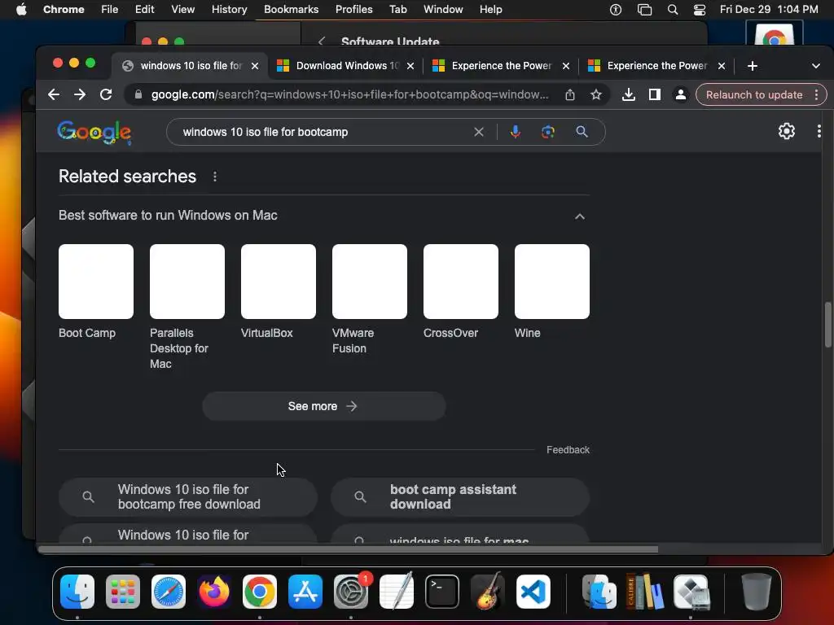Image resolution: width=834 pixels, height=625 pixels.
Task: Open Boot Camp Assistant in Dock
Action: point(691,592)
